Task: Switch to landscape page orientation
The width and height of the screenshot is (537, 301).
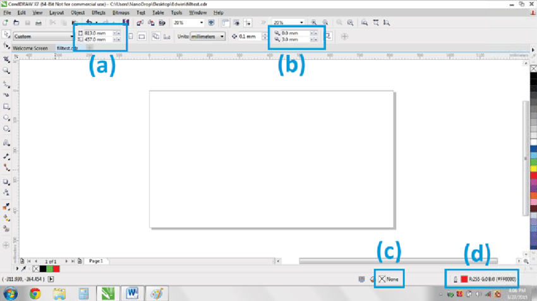Action: point(142,37)
